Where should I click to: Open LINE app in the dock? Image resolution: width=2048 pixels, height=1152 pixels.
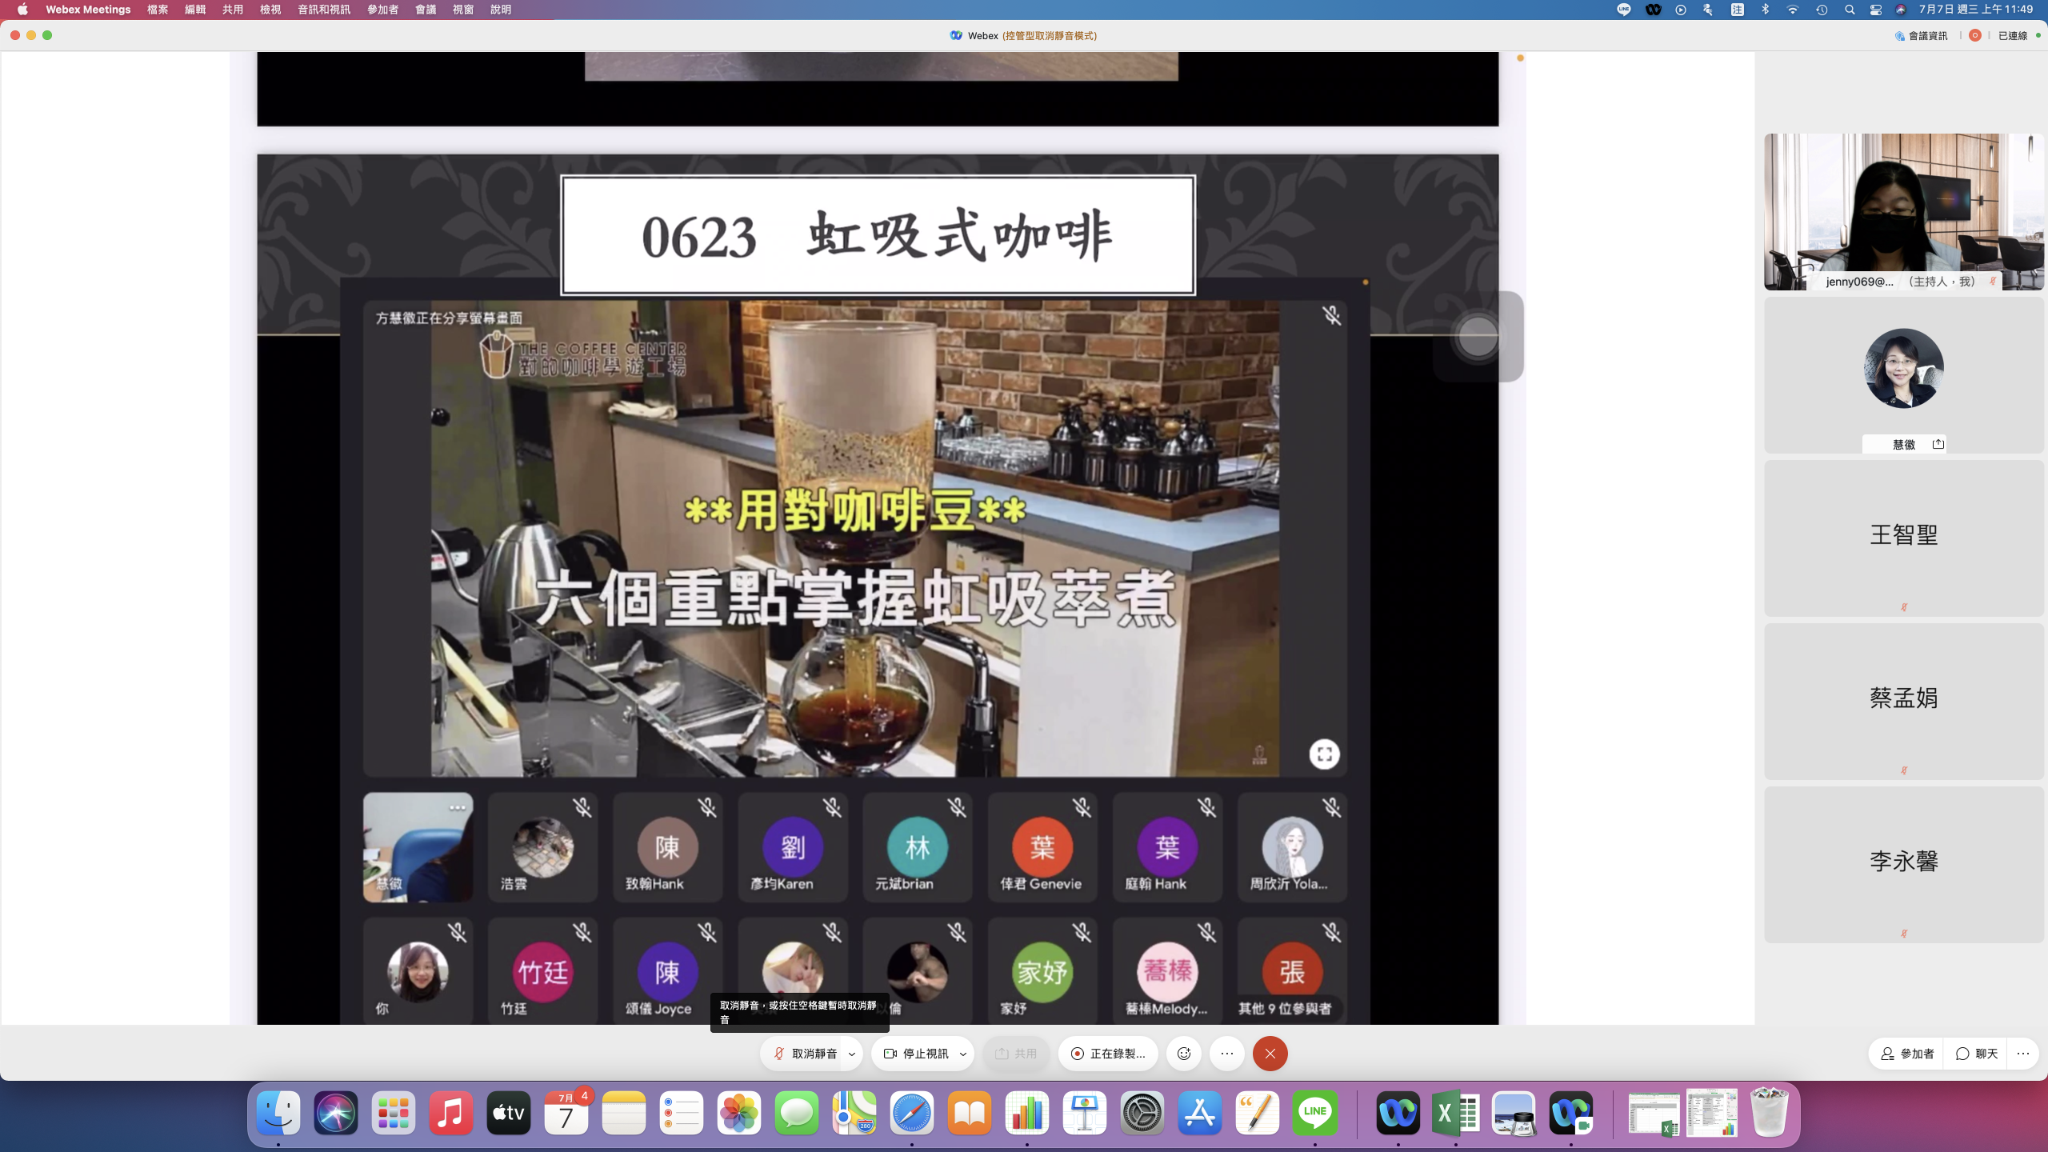1314,1113
